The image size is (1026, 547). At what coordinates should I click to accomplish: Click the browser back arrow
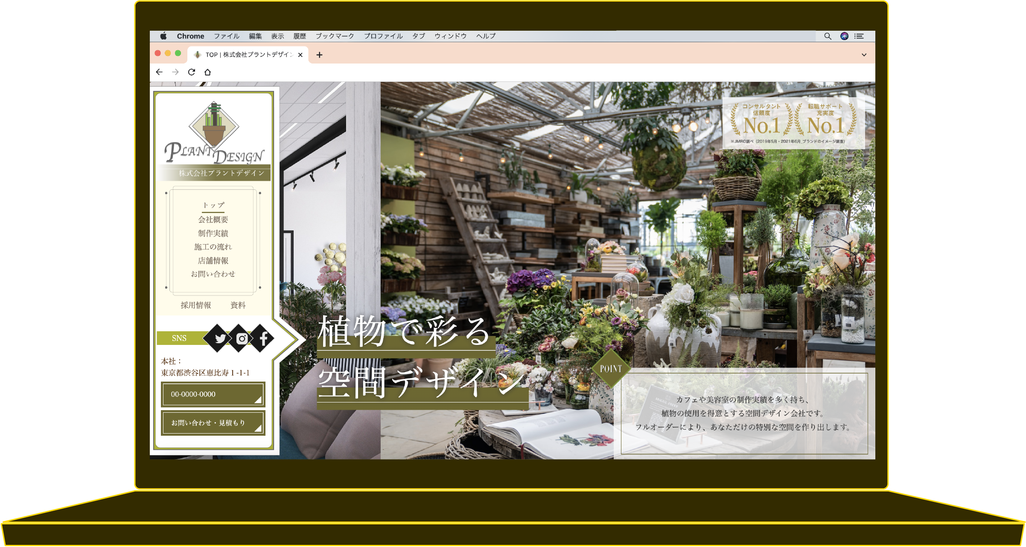click(159, 72)
